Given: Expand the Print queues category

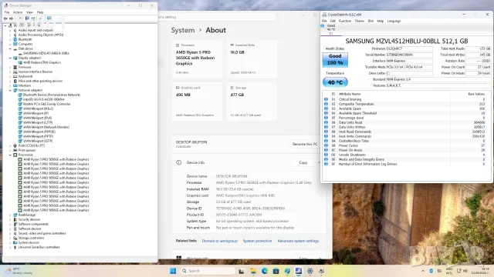Looking at the screenshot, I should pos(10,151).
